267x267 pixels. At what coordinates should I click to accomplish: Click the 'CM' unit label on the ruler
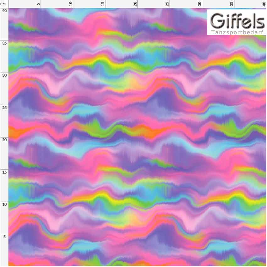(x=3, y=4)
